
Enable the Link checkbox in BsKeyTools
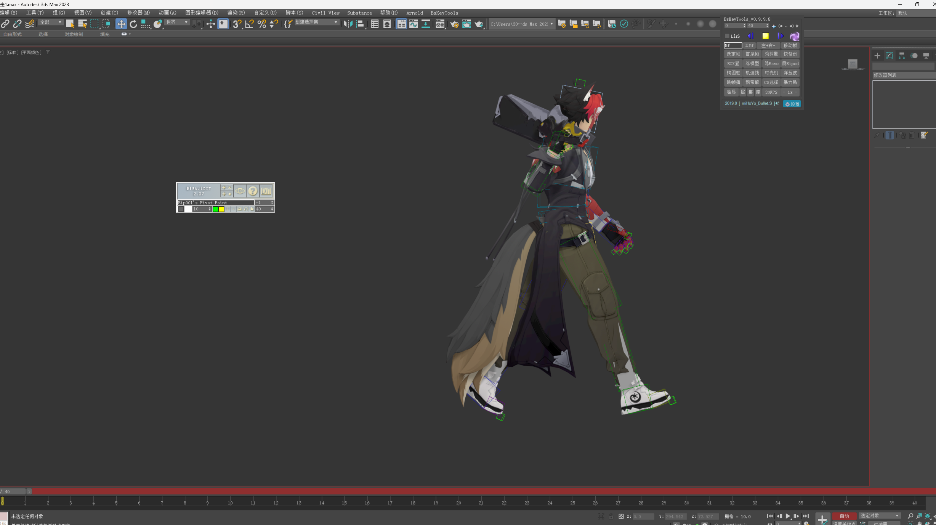coord(727,36)
